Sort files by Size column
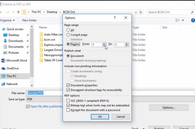 tap(165, 28)
